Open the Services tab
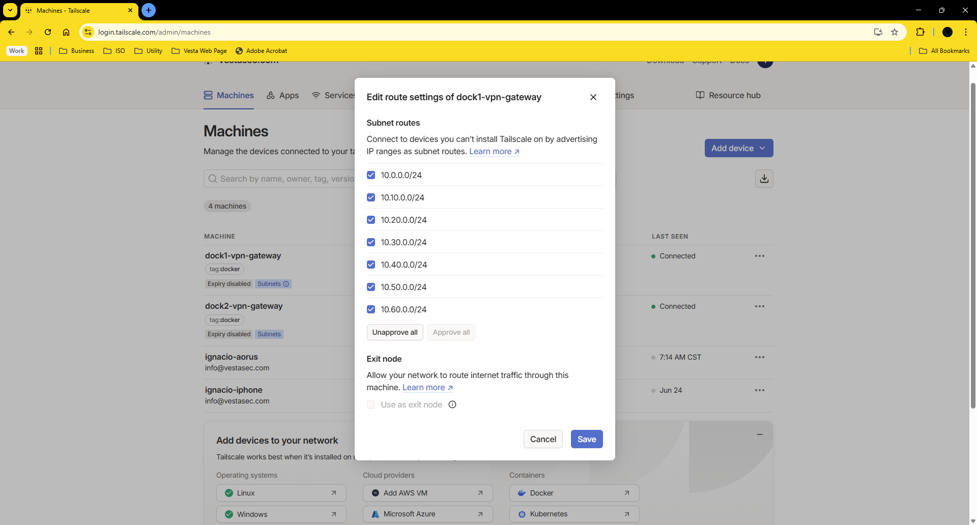The width and height of the screenshot is (977, 525). 334,95
